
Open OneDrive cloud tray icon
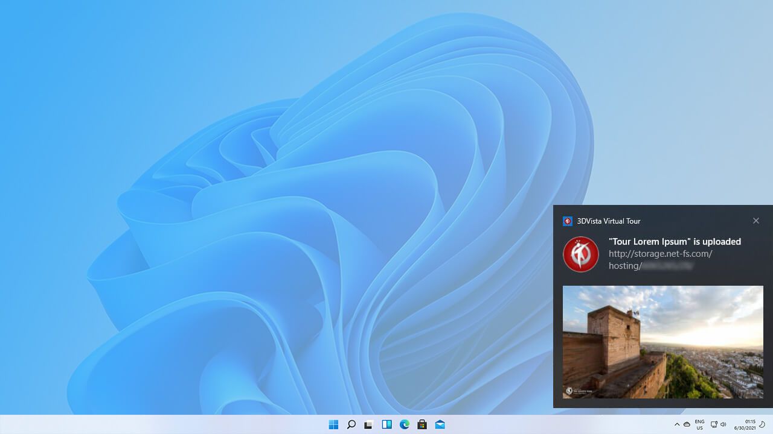(687, 425)
